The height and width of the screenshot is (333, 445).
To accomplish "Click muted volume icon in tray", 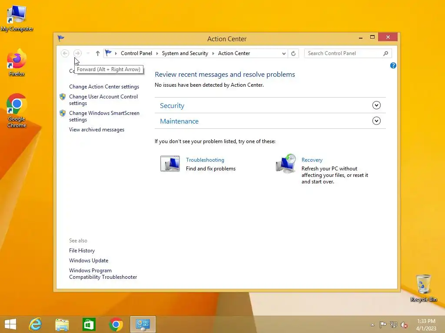I will tap(404, 325).
